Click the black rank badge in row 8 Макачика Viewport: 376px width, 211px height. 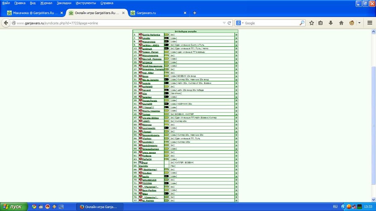point(167,42)
